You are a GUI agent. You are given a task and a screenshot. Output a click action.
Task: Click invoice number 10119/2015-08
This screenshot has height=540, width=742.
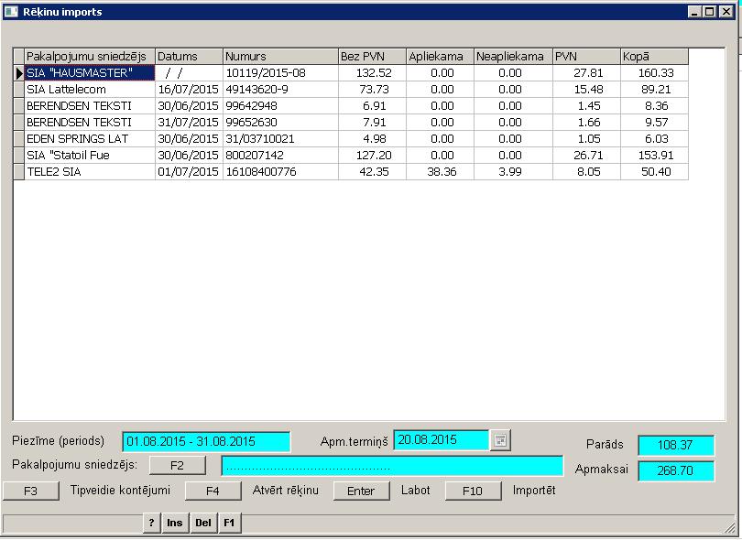[x=280, y=73]
